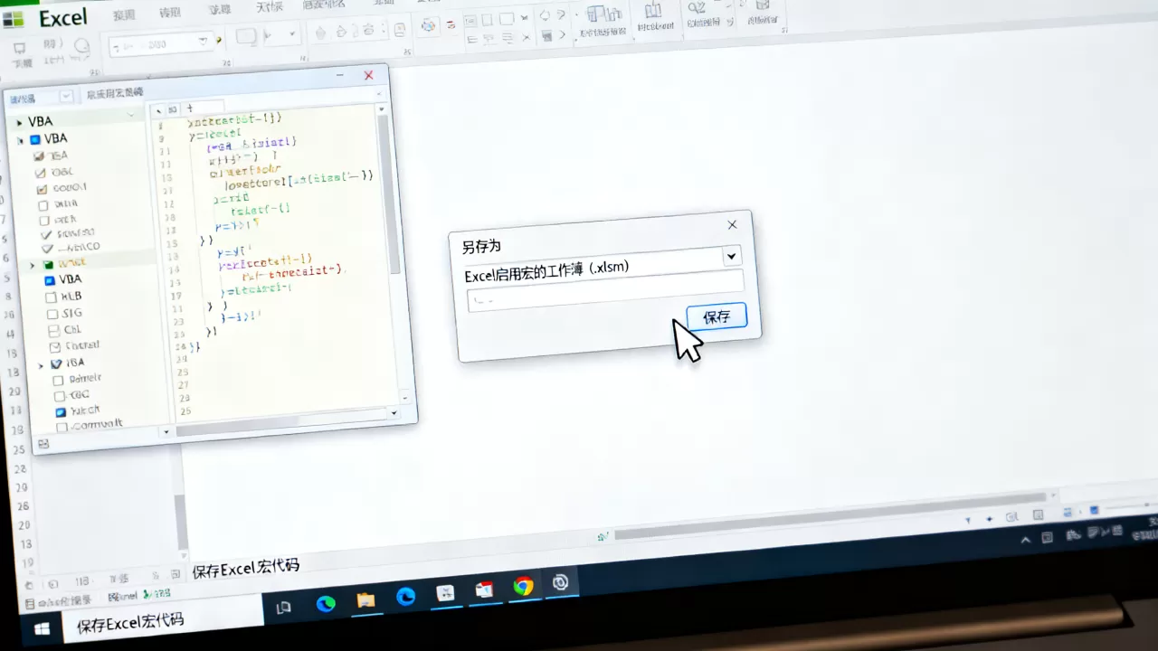
Task: Toggle the checkbox next to CbL
Action: pos(53,331)
